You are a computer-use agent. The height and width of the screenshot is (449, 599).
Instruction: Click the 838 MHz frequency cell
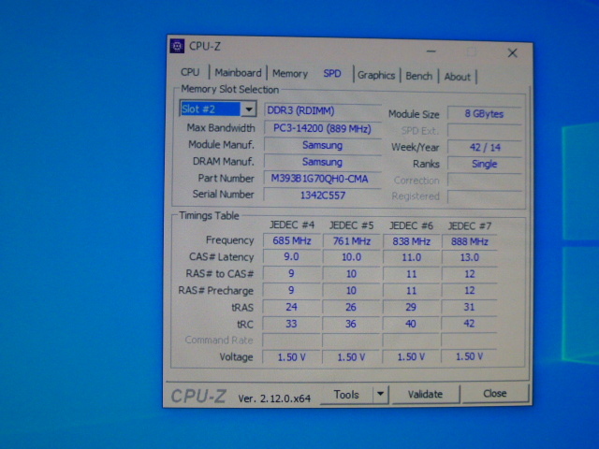coord(411,241)
